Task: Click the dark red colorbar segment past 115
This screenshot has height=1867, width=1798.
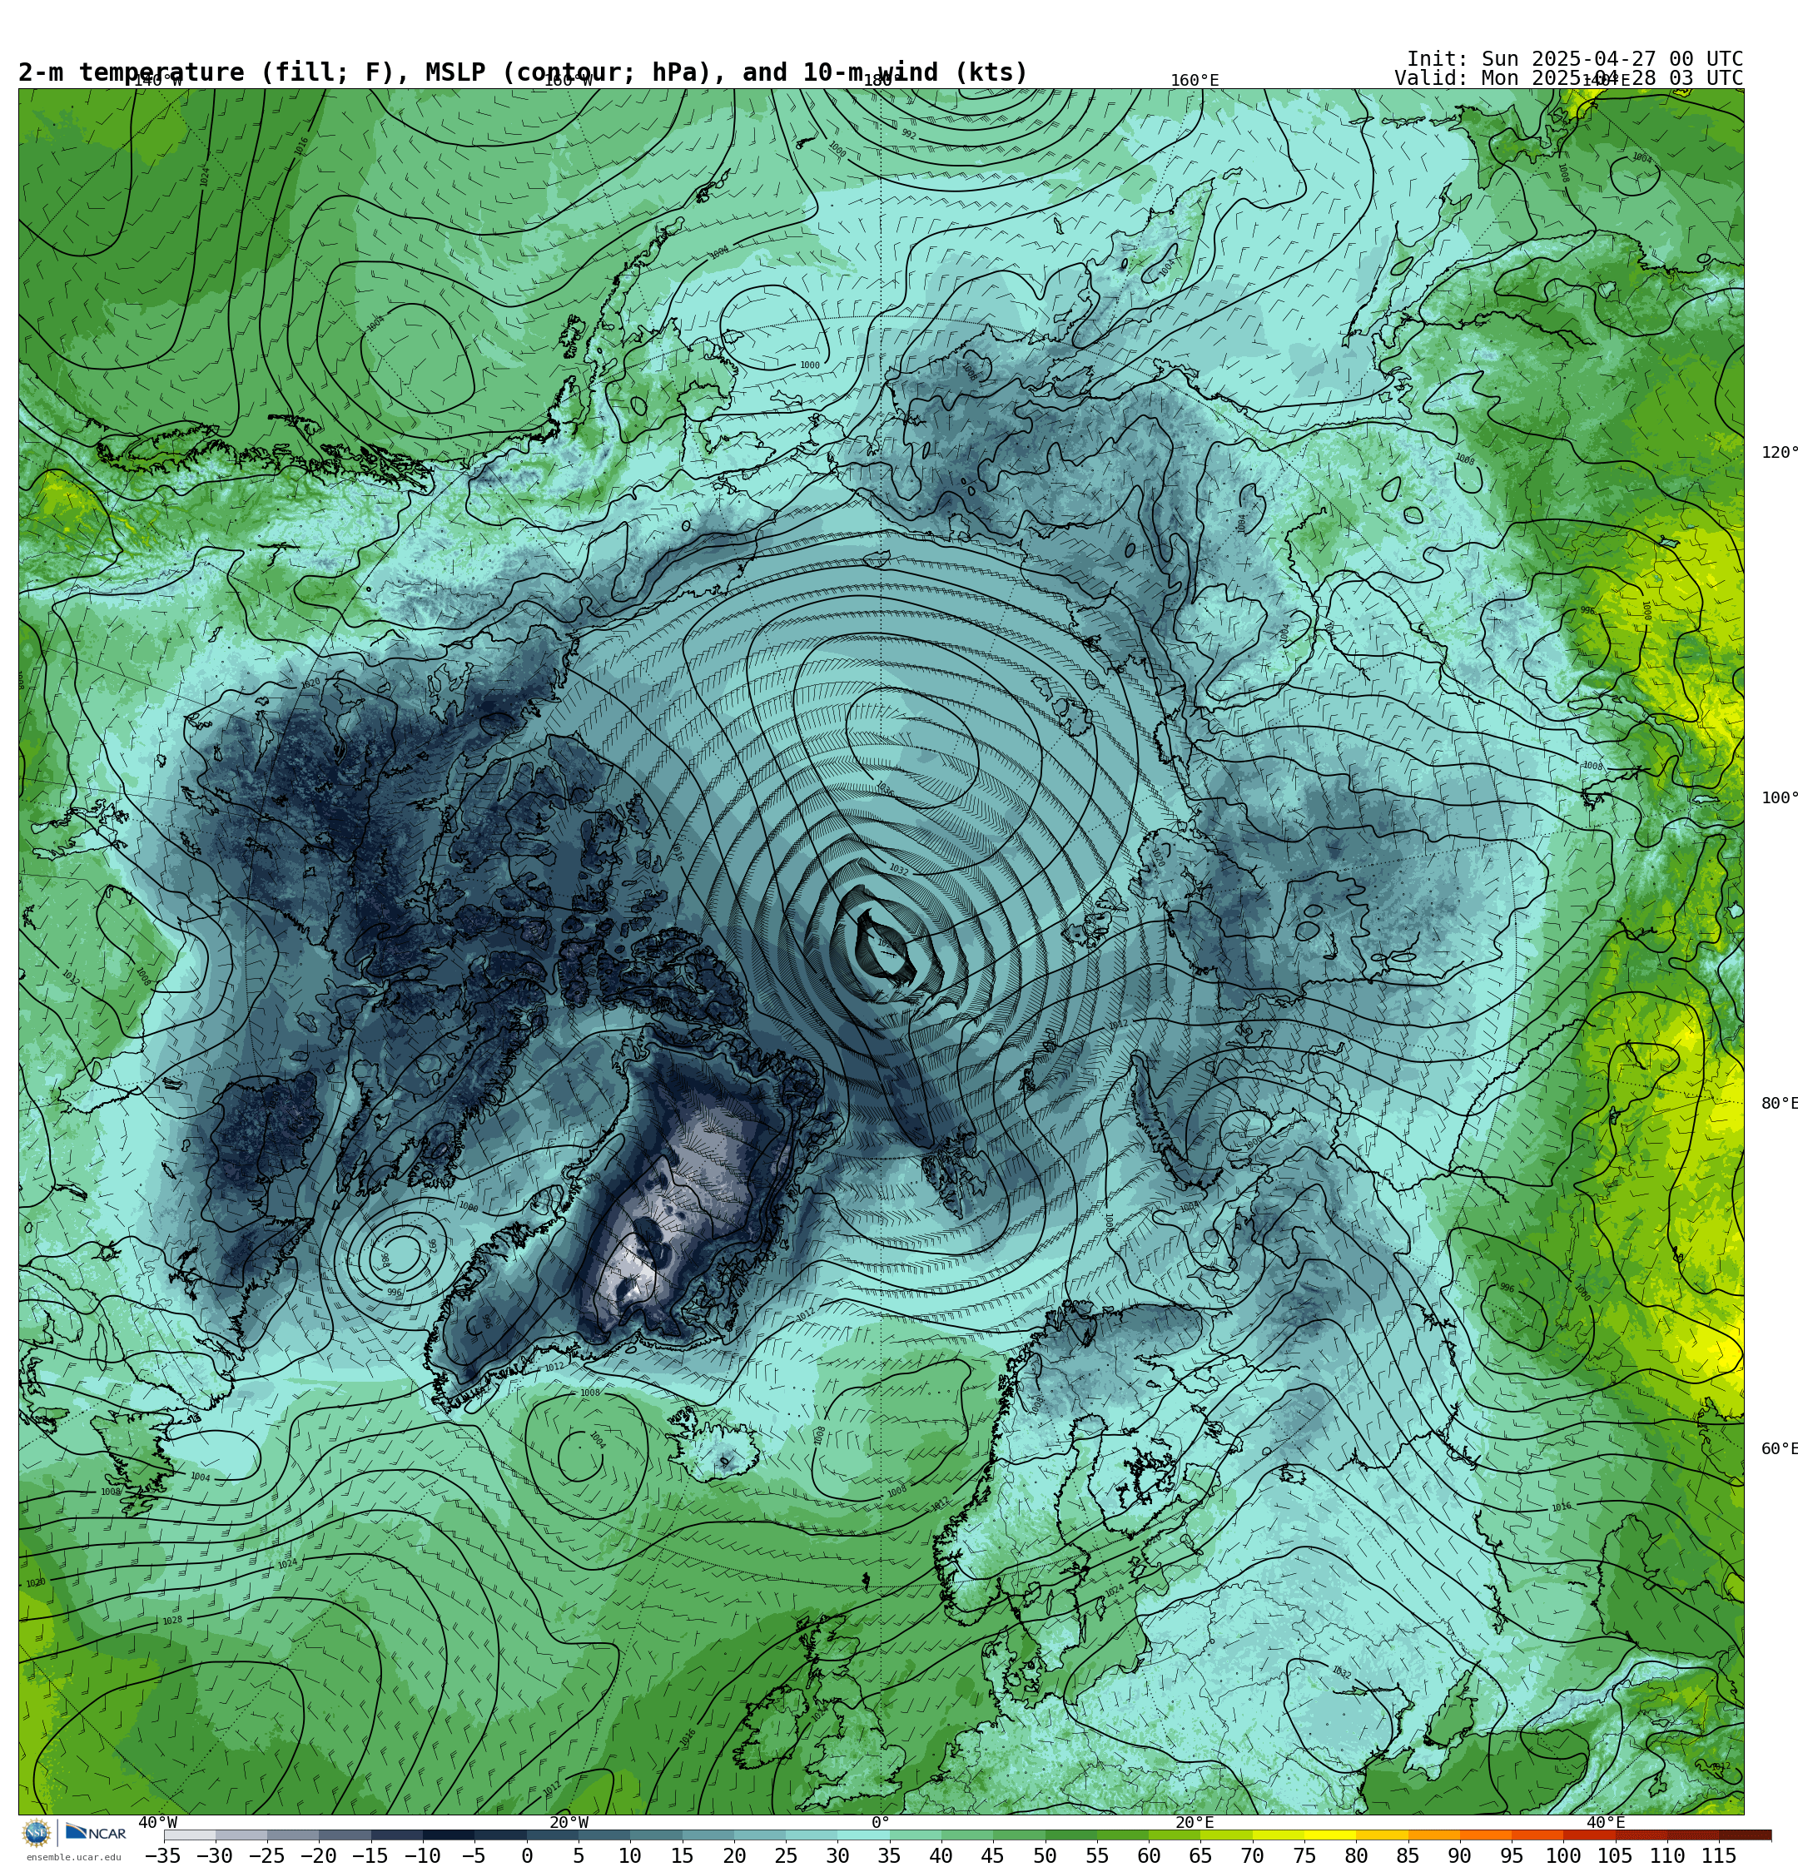Action: [1746, 1835]
